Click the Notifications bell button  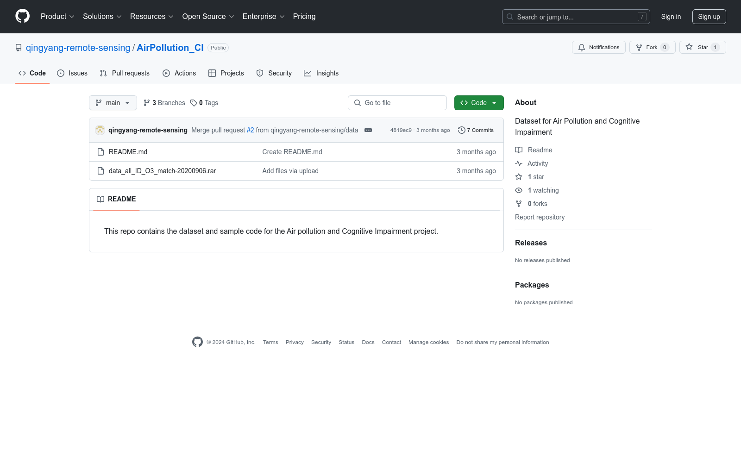[599, 47]
